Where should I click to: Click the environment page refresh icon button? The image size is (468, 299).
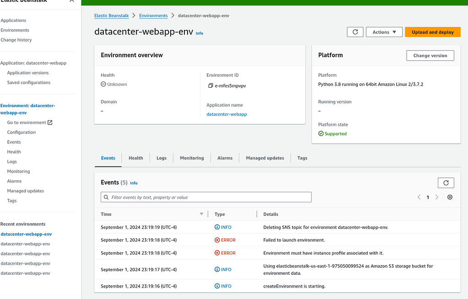pos(355,32)
